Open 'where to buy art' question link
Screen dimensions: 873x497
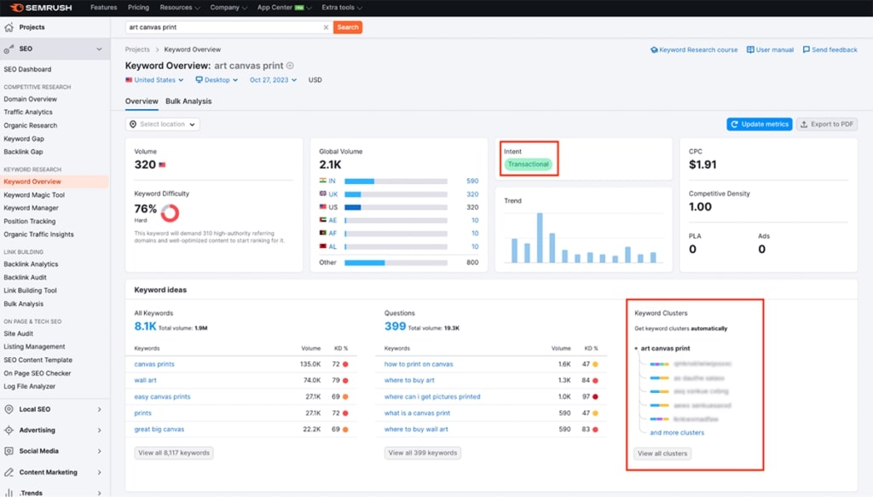click(409, 380)
